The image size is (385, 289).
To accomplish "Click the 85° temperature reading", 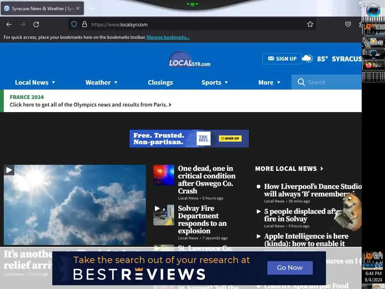I will [x=322, y=59].
